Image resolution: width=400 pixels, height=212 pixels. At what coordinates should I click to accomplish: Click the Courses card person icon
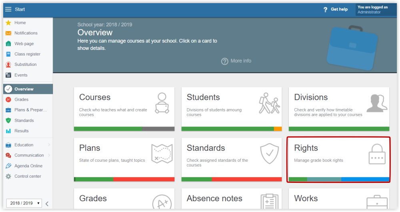point(162,103)
